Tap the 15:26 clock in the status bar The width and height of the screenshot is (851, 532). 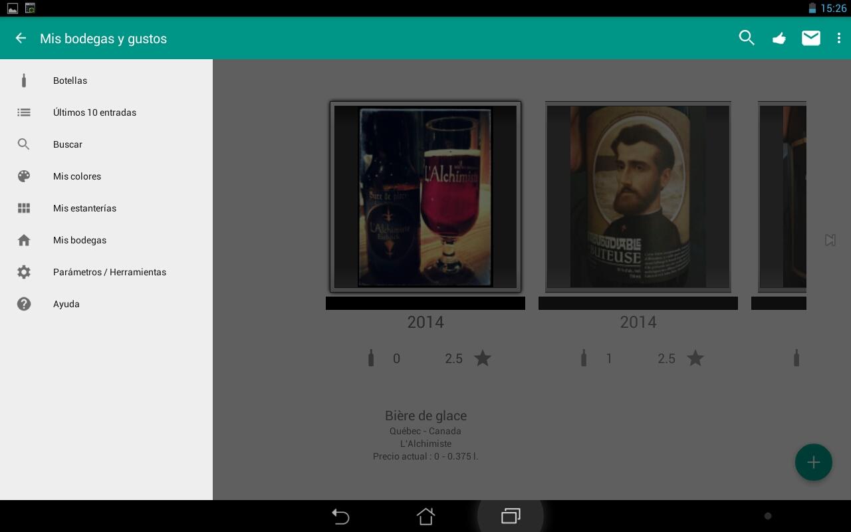point(833,9)
